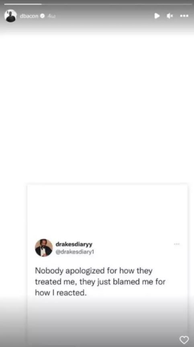Click the tweet line starting "treated me"
The height and width of the screenshot is (347, 194).
click(100, 282)
